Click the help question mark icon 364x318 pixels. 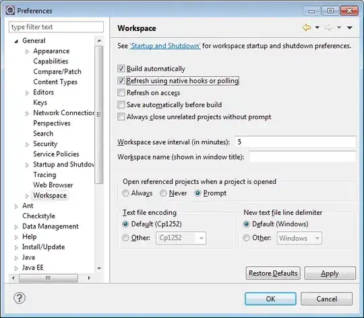click(x=20, y=298)
